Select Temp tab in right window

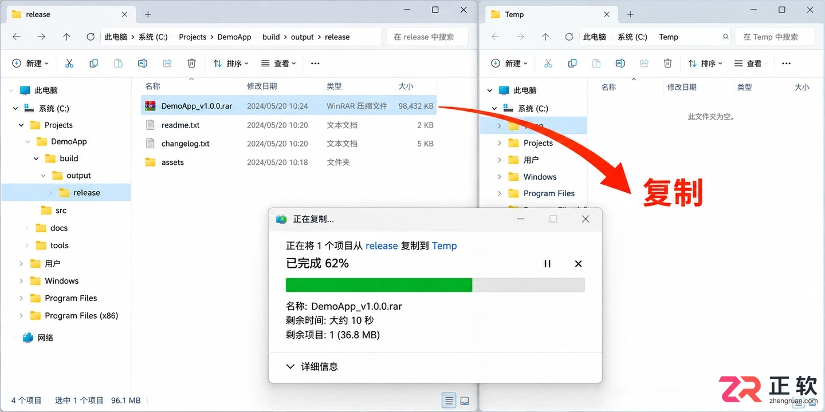(552, 14)
